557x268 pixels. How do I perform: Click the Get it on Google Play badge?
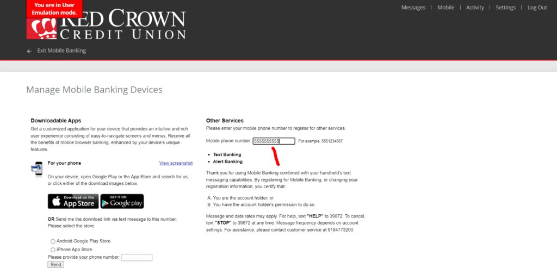(122, 201)
